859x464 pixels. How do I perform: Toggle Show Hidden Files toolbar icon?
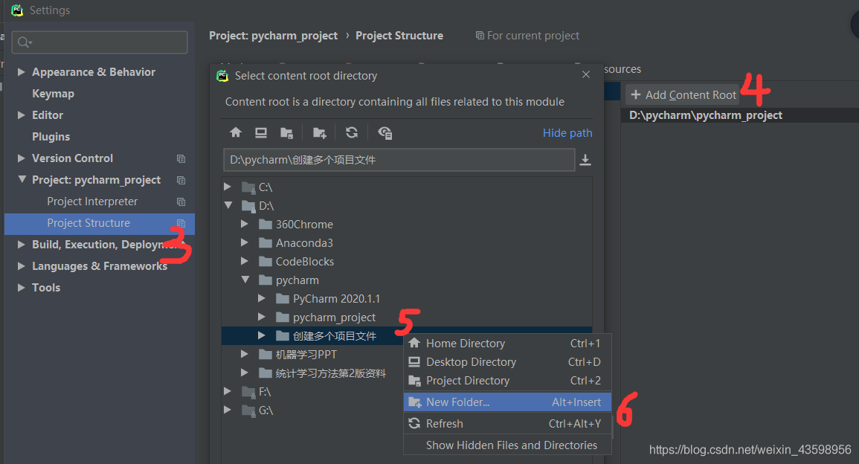(x=385, y=132)
